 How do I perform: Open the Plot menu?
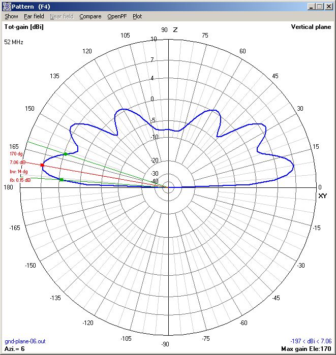coord(137,16)
